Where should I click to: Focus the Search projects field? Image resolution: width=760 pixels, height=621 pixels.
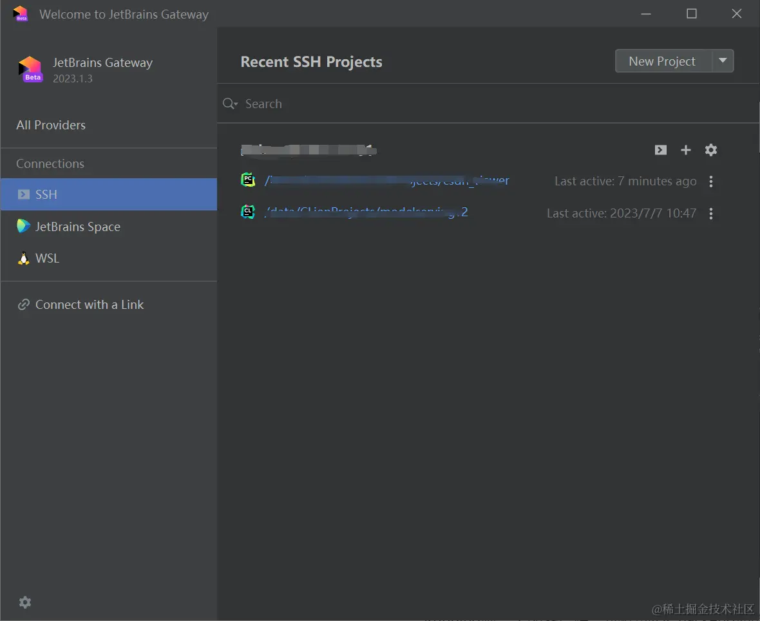488,104
